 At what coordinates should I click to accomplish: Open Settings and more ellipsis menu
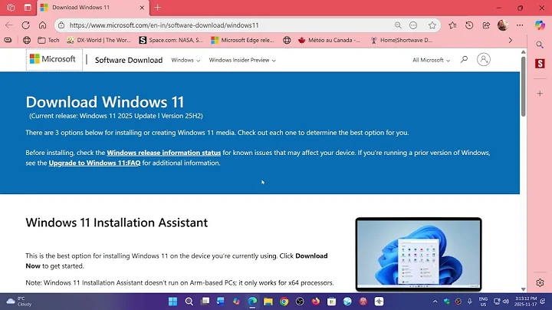(520, 25)
